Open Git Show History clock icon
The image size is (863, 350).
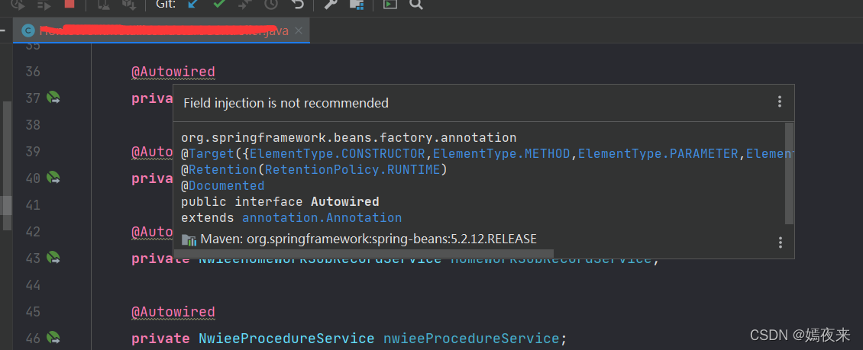271,4
